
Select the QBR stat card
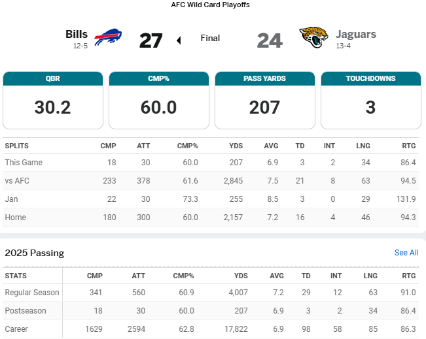coord(53,100)
